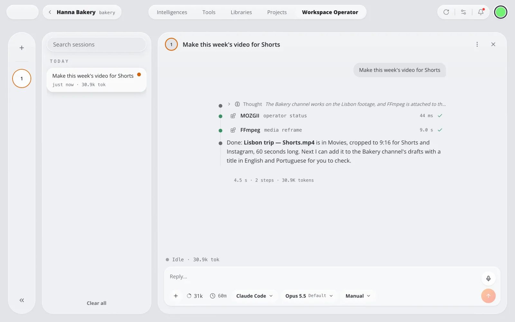Click the brain icon beside Thought

point(237,104)
